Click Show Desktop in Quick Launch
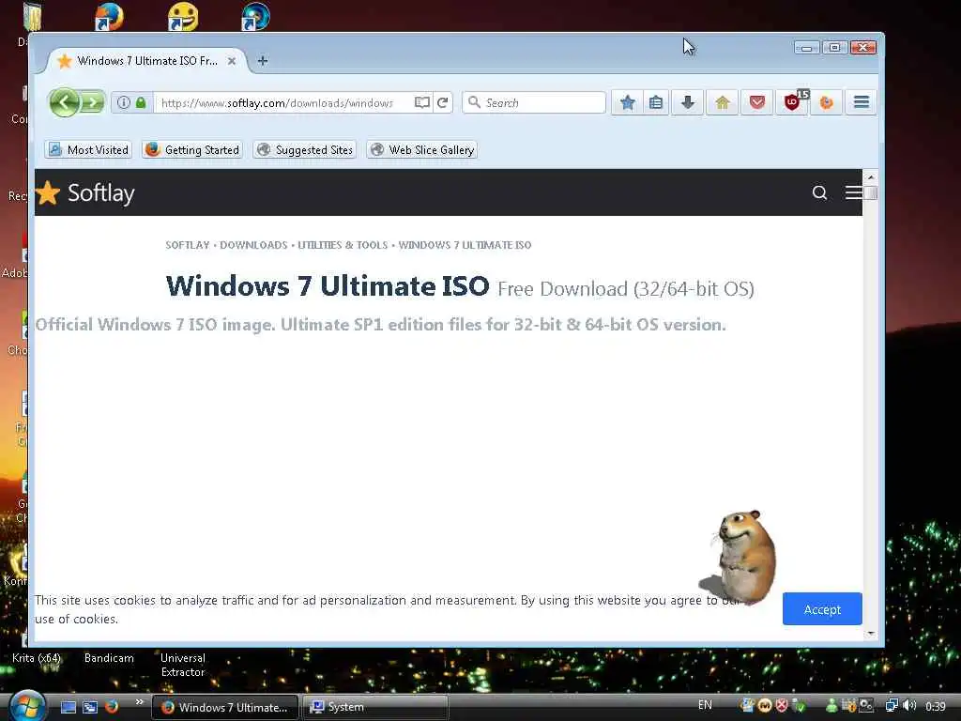The width and height of the screenshot is (961, 721). click(x=69, y=707)
